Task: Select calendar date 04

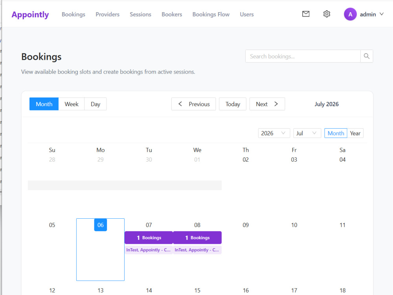Action: pos(342,160)
